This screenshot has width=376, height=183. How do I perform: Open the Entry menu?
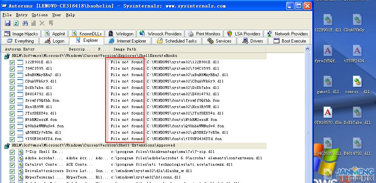(22, 15)
